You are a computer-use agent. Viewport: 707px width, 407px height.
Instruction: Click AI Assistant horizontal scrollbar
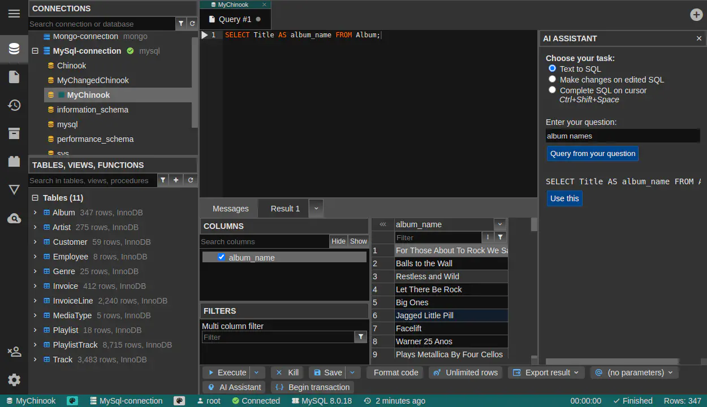pos(612,362)
